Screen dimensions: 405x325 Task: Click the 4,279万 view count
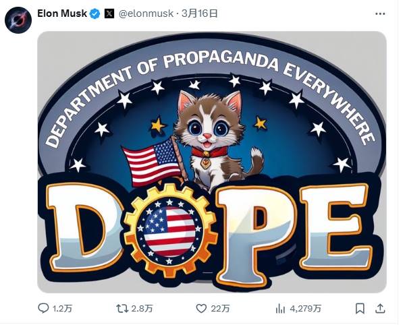[305, 309]
